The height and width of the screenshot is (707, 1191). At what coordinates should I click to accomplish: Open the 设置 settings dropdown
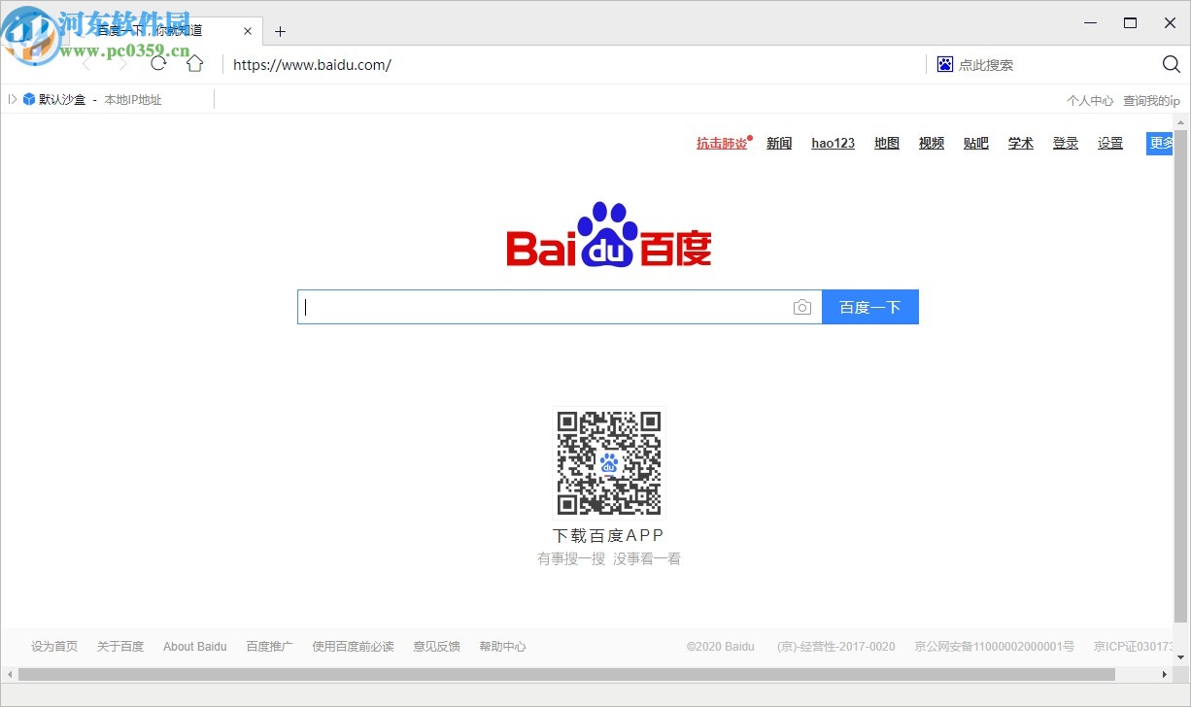click(x=1109, y=143)
